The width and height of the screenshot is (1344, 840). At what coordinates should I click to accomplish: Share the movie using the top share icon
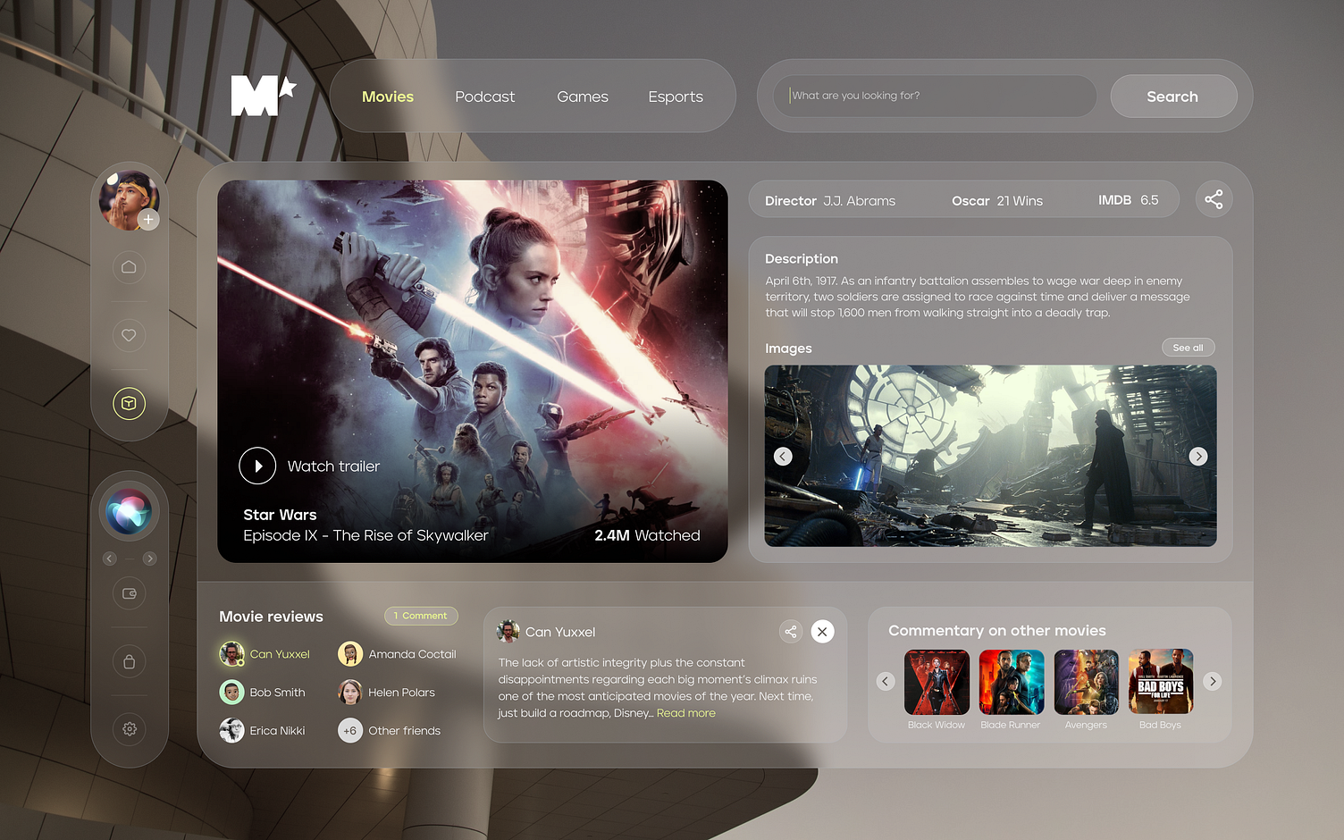point(1214,198)
